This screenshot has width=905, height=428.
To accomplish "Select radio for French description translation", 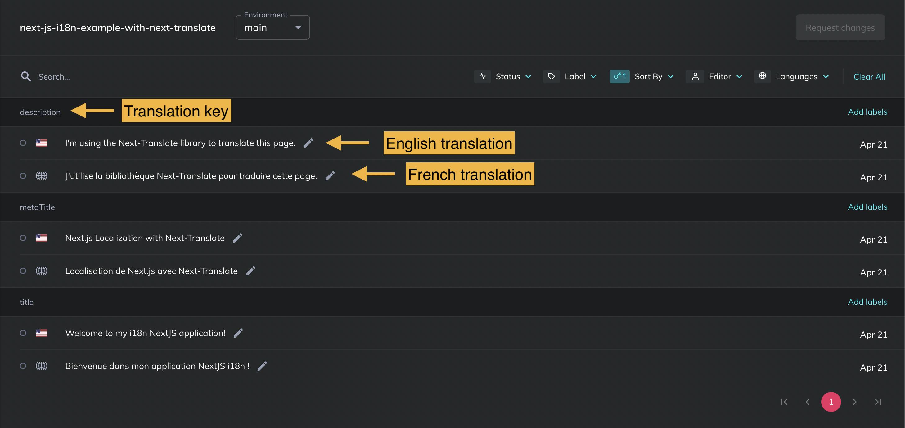I will pos(23,176).
